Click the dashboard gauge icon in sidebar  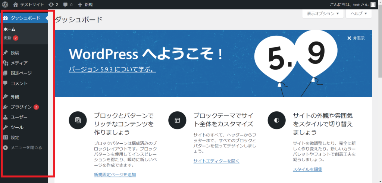click(6, 18)
